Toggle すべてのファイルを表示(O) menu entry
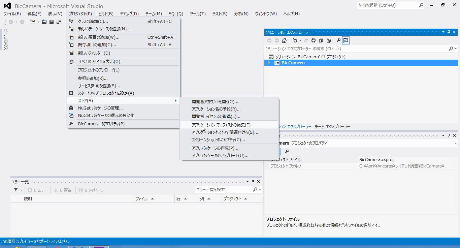 123,61
